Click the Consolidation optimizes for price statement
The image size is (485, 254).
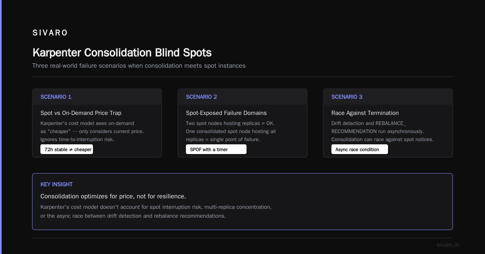pyautogui.click(x=113, y=196)
